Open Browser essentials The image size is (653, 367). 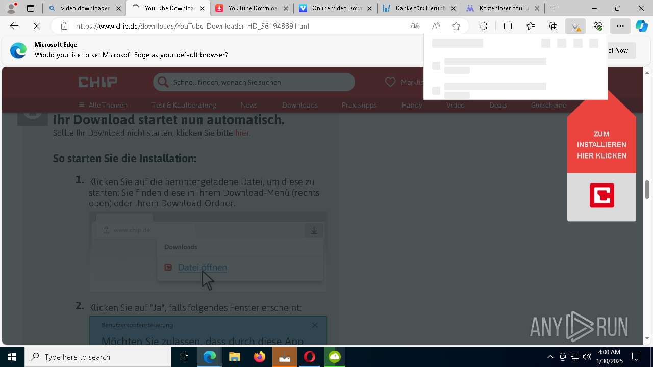click(598, 26)
